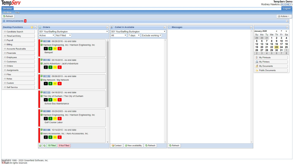Open the 7 days dropdown
Viewport: 294px width, 165px height.
(134, 35)
